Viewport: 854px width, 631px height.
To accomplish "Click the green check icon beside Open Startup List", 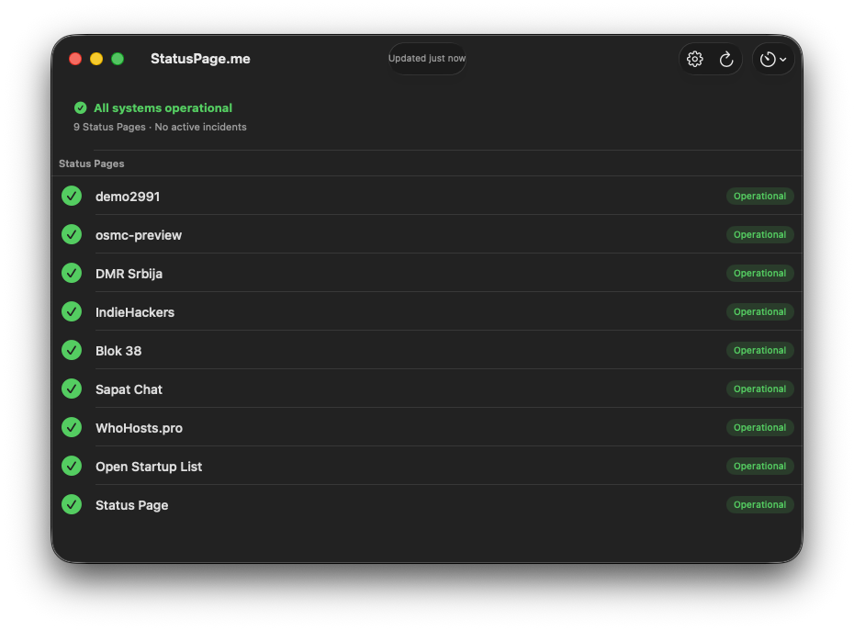I will 72,466.
